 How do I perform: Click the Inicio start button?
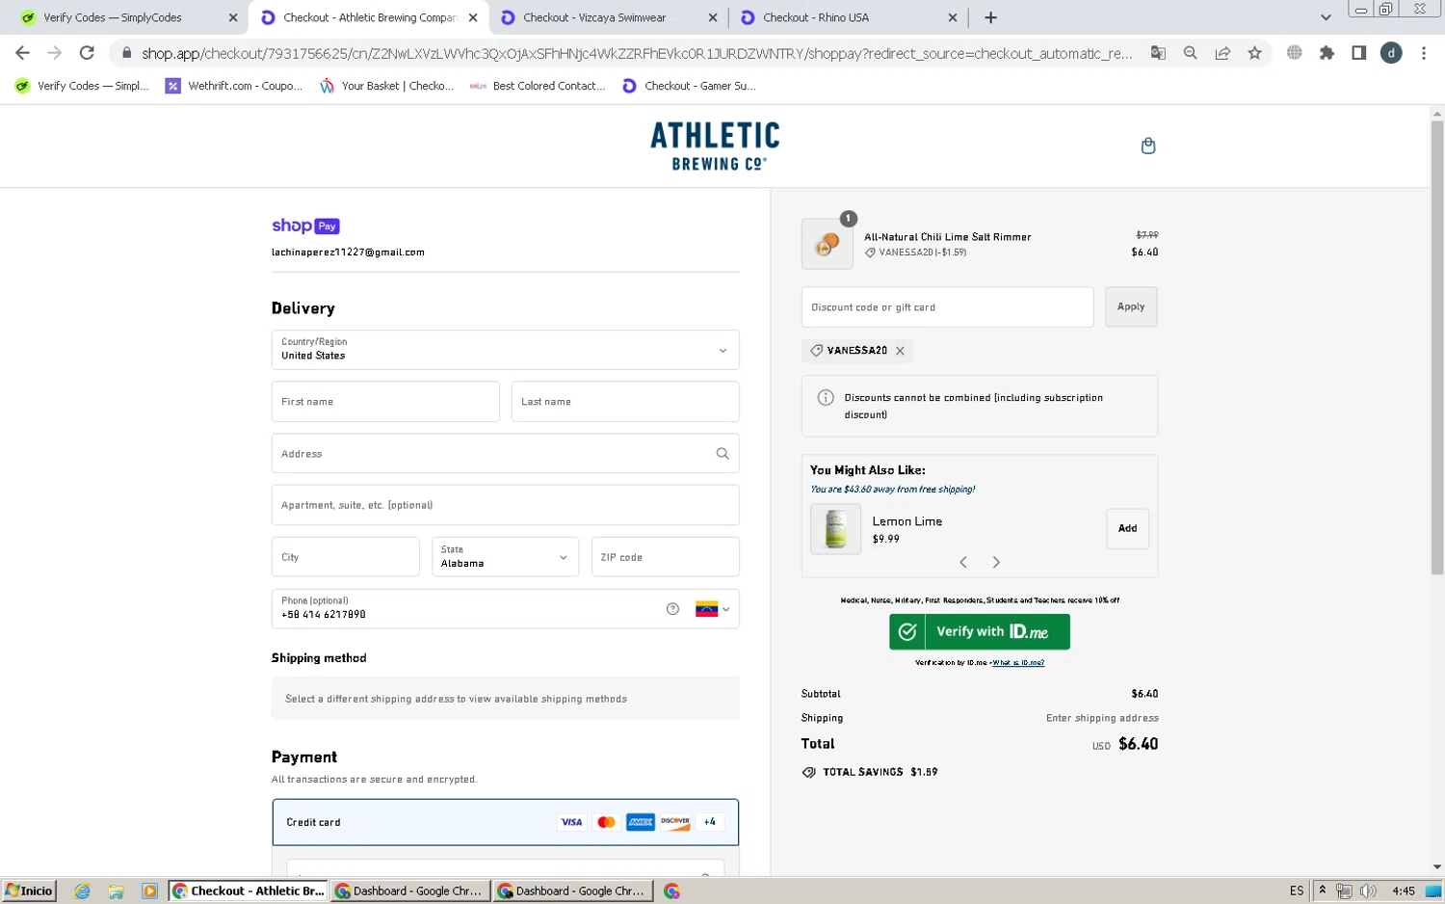click(29, 891)
